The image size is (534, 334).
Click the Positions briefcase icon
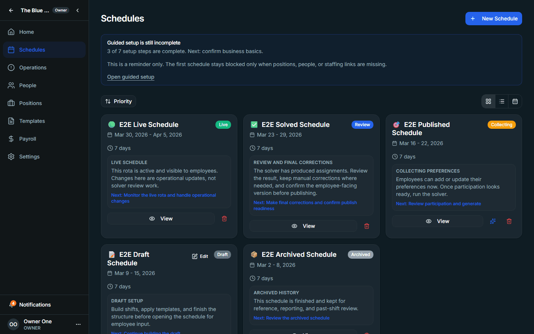(11, 103)
